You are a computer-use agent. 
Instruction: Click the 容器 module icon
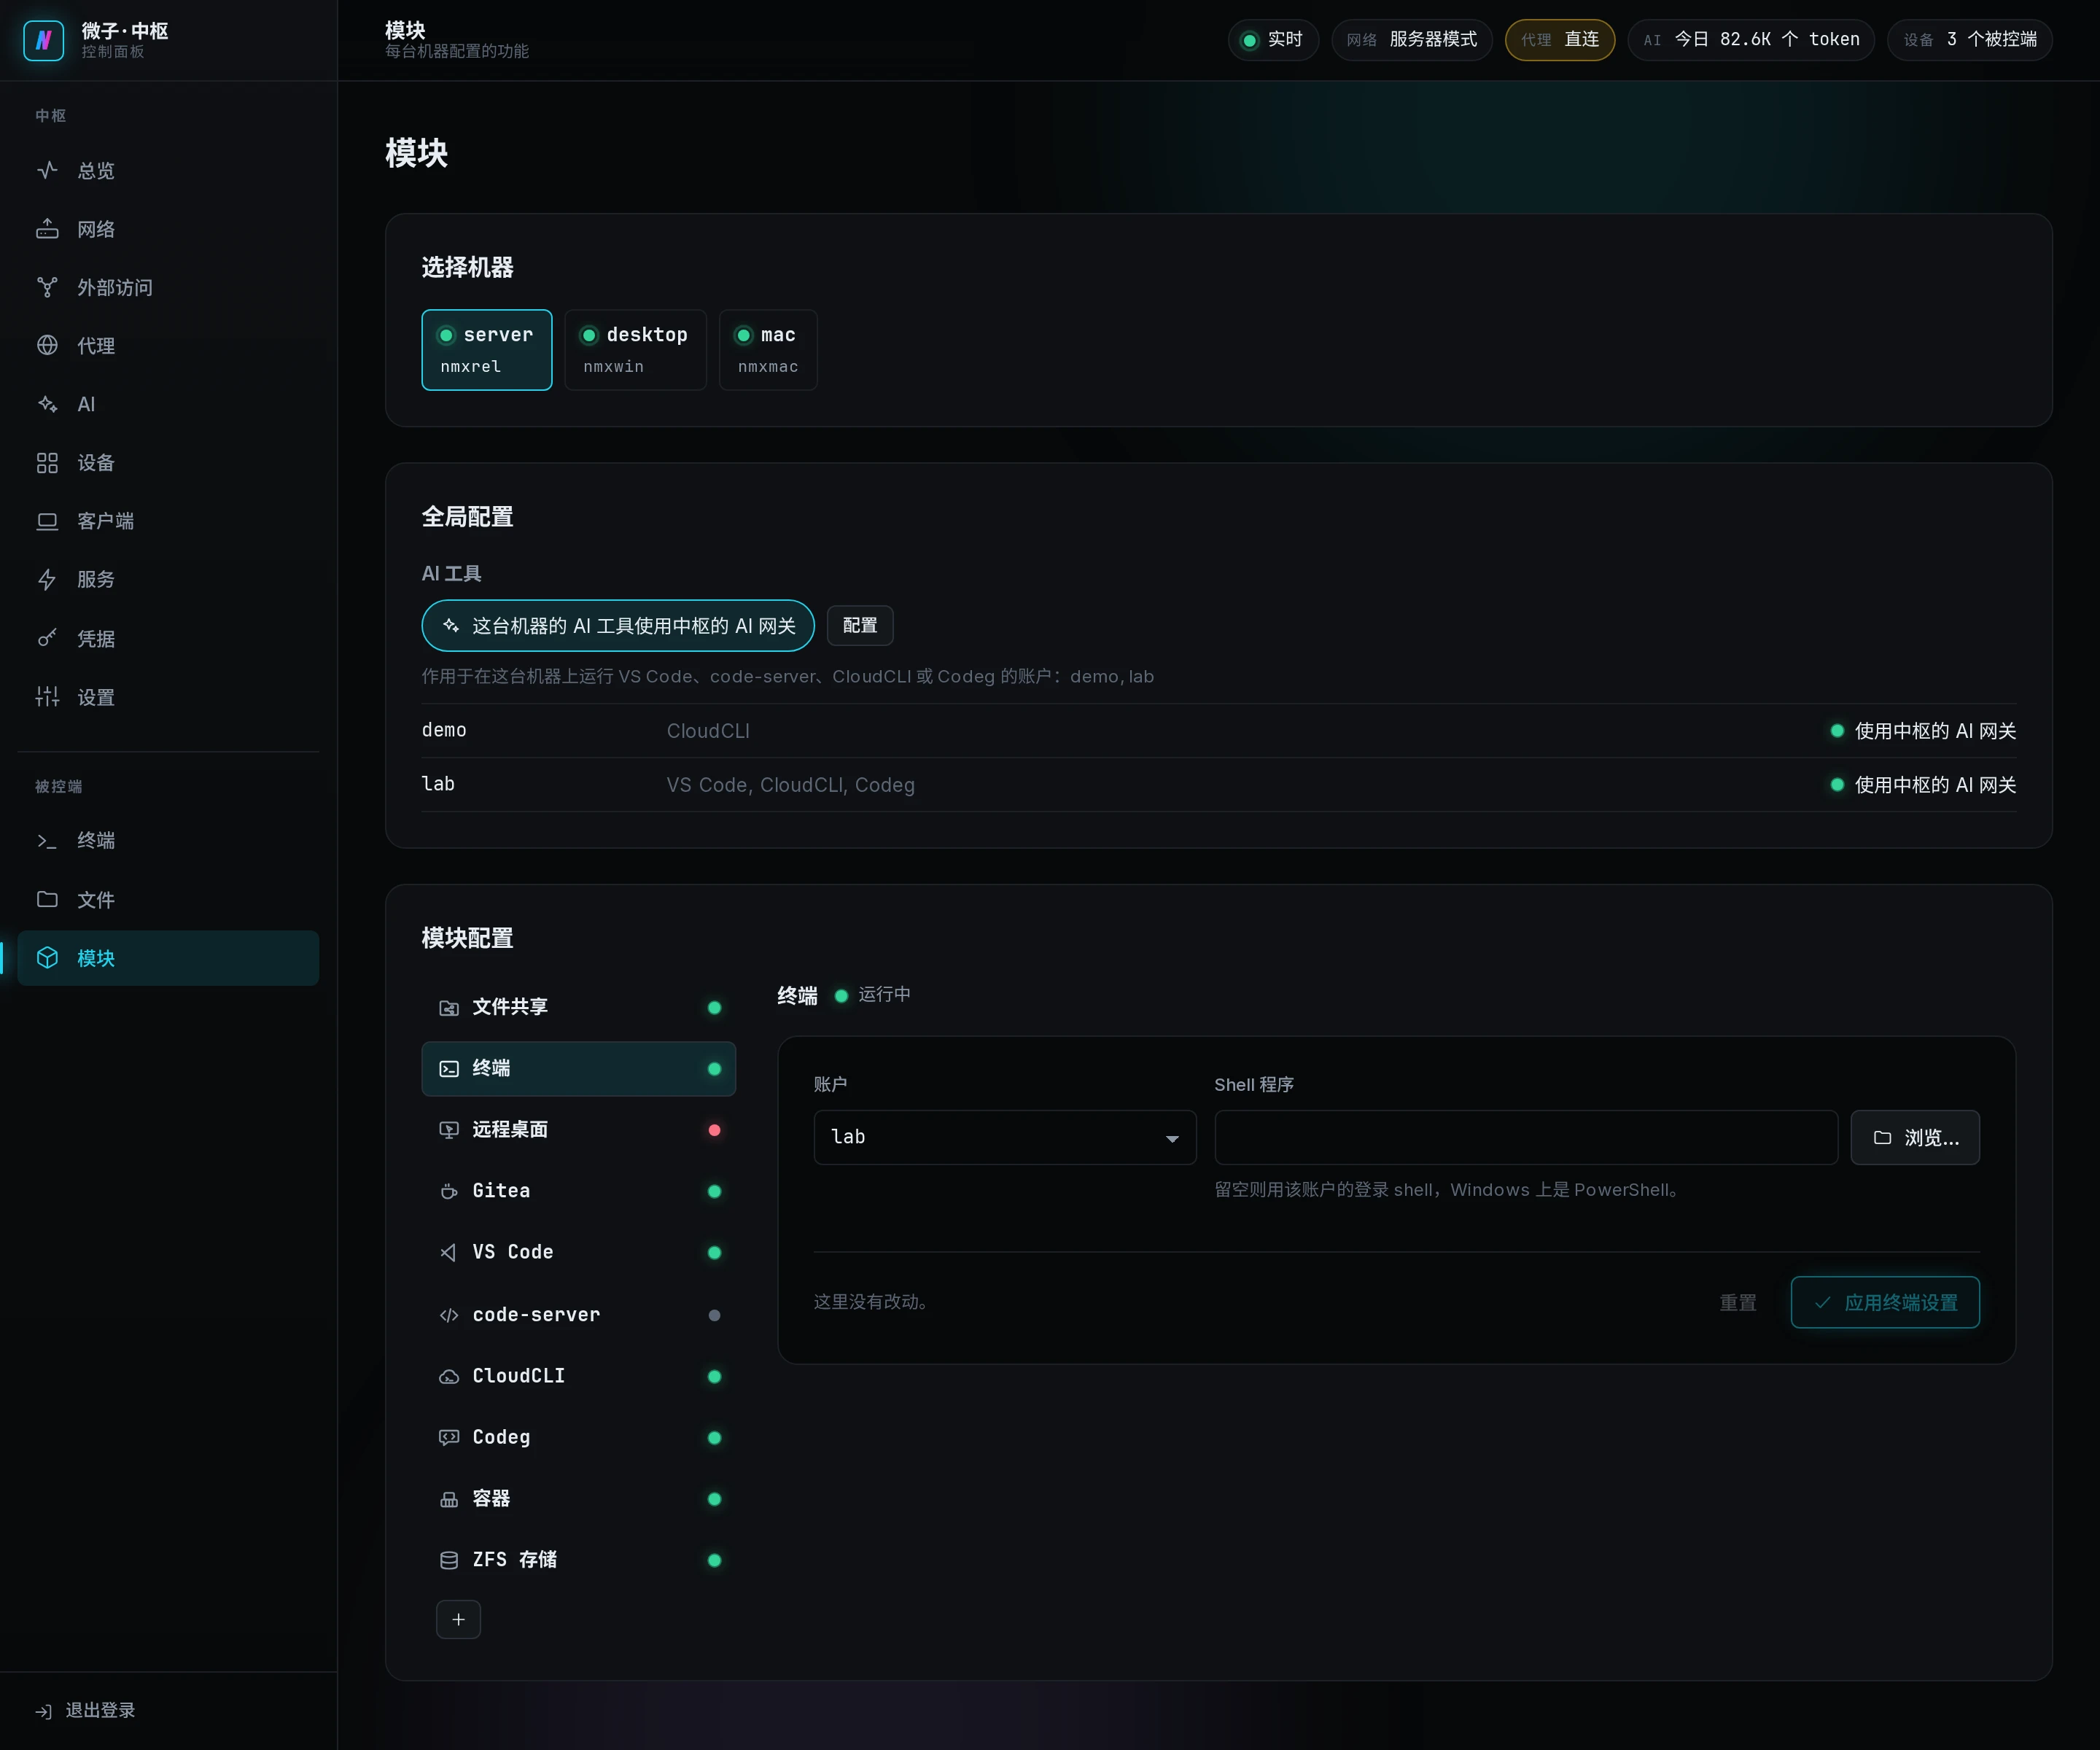[x=449, y=1499]
